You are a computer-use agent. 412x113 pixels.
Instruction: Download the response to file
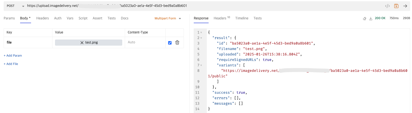[370, 18]
